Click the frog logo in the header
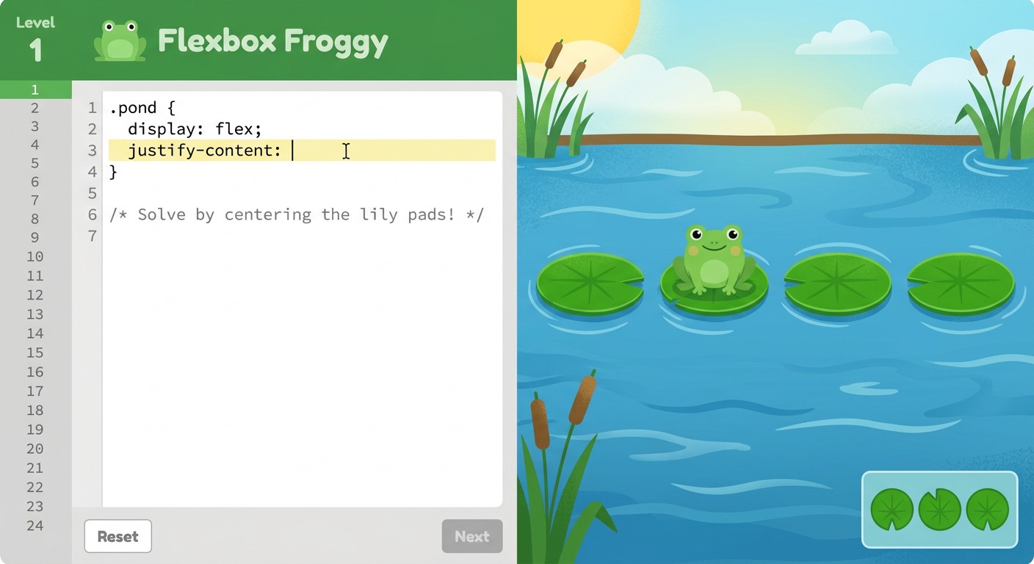 [x=120, y=41]
